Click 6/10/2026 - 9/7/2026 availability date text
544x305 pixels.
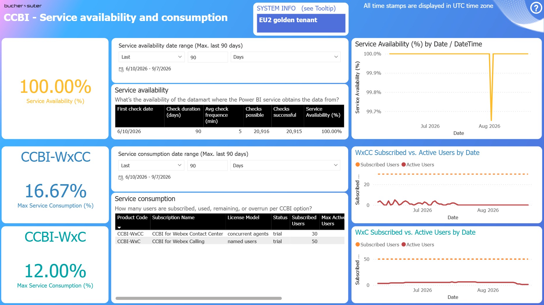click(148, 69)
